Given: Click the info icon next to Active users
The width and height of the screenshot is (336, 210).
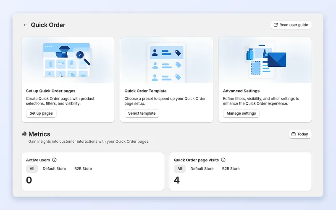Looking at the screenshot, I should (x=55, y=160).
